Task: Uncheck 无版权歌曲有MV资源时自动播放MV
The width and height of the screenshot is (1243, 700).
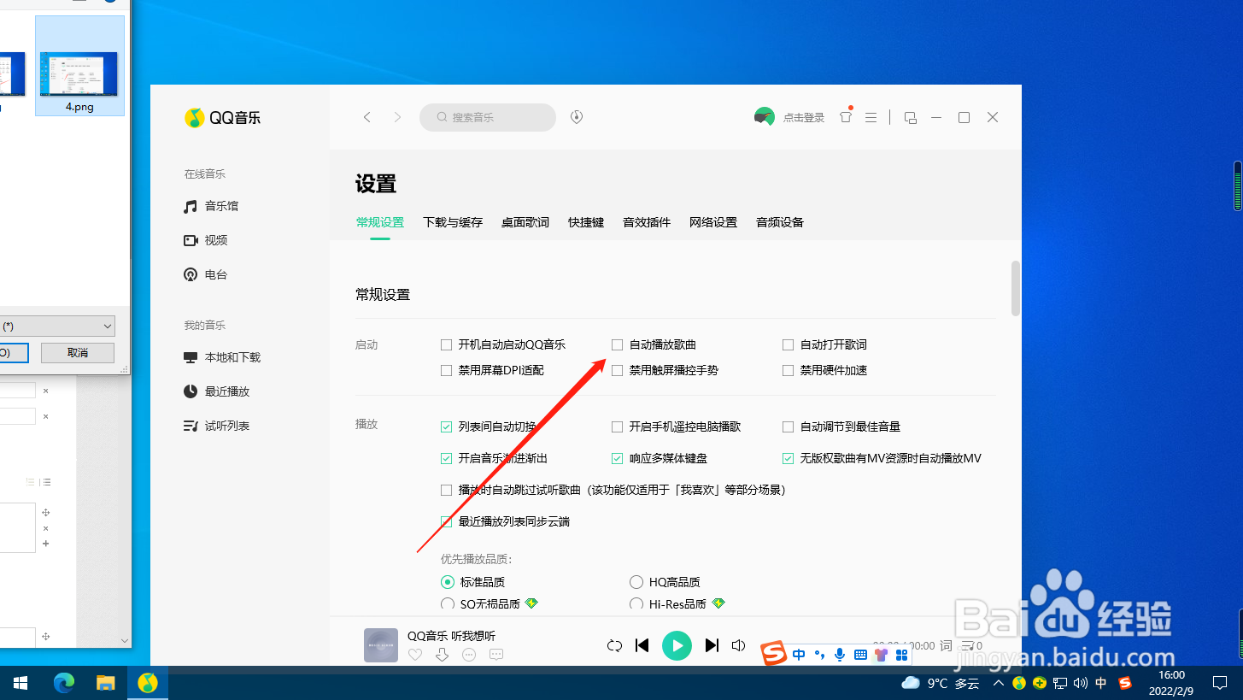Action: click(x=788, y=458)
